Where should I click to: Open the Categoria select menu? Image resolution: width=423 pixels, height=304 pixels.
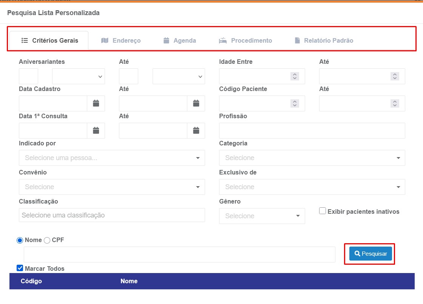pyautogui.click(x=312, y=158)
